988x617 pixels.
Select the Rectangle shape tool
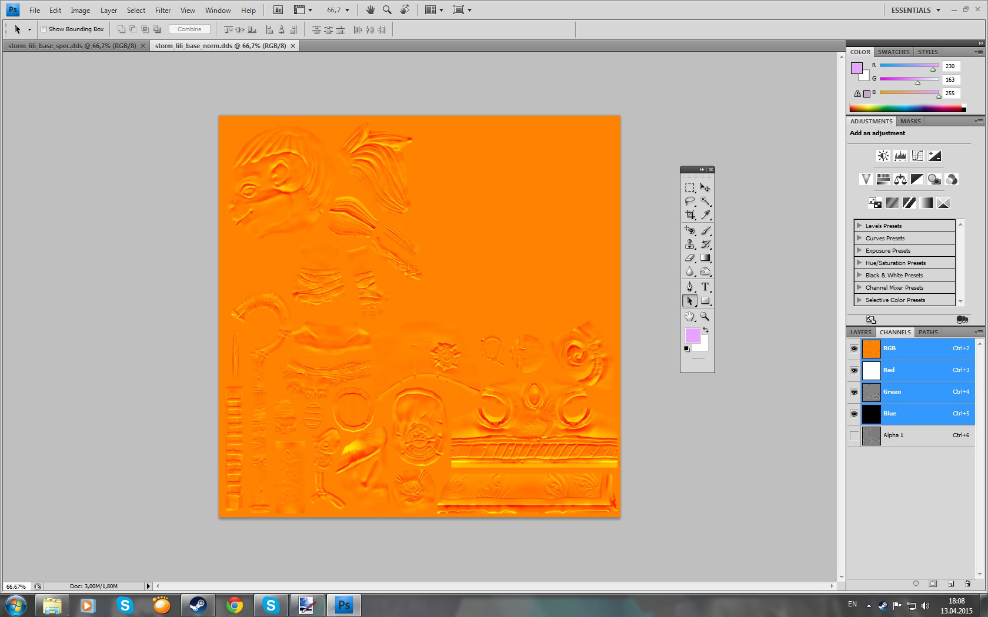pyautogui.click(x=705, y=301)
